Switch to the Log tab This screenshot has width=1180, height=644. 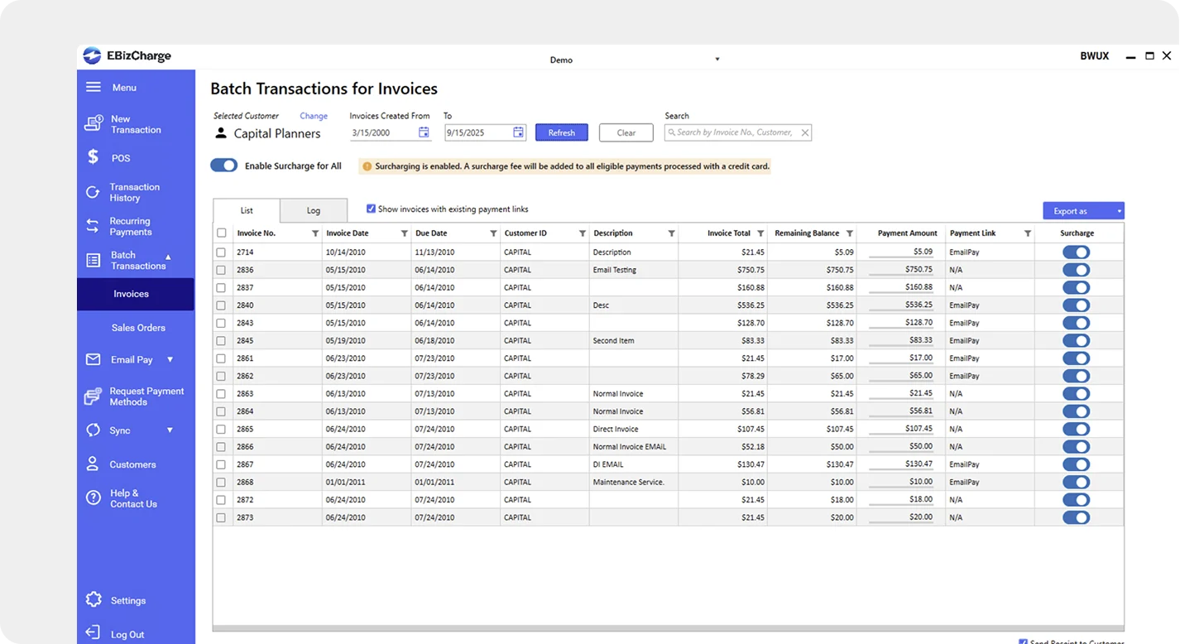tap(314, 211)
